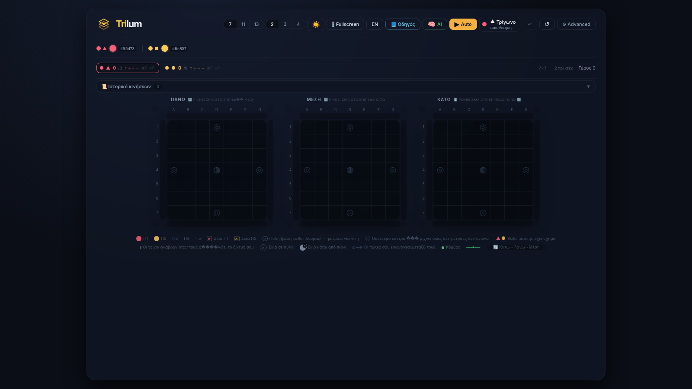Place piece on cell A1 of ΠΑΝΩ board

(x=174, y=128)
